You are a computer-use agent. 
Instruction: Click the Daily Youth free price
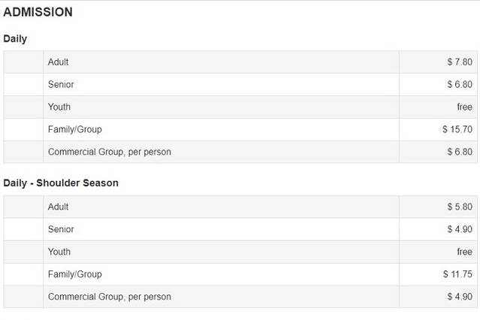click(464, 107)
